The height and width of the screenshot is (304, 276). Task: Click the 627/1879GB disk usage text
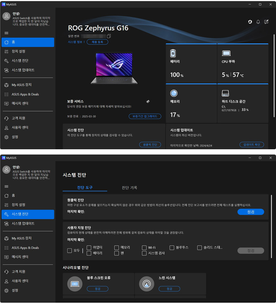(229, 110)
